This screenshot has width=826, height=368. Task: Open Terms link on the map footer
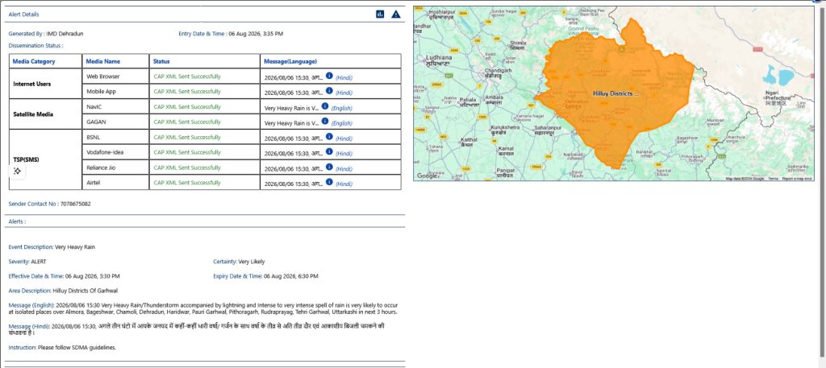pyautogui.click(x=773, y=179)
